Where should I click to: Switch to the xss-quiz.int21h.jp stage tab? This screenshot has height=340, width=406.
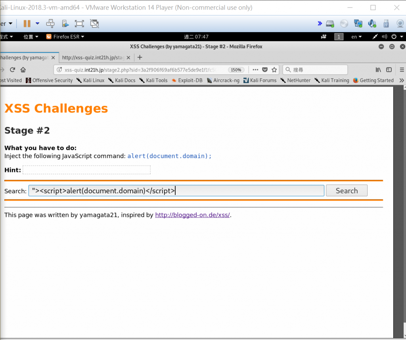[x=93, y=58]
